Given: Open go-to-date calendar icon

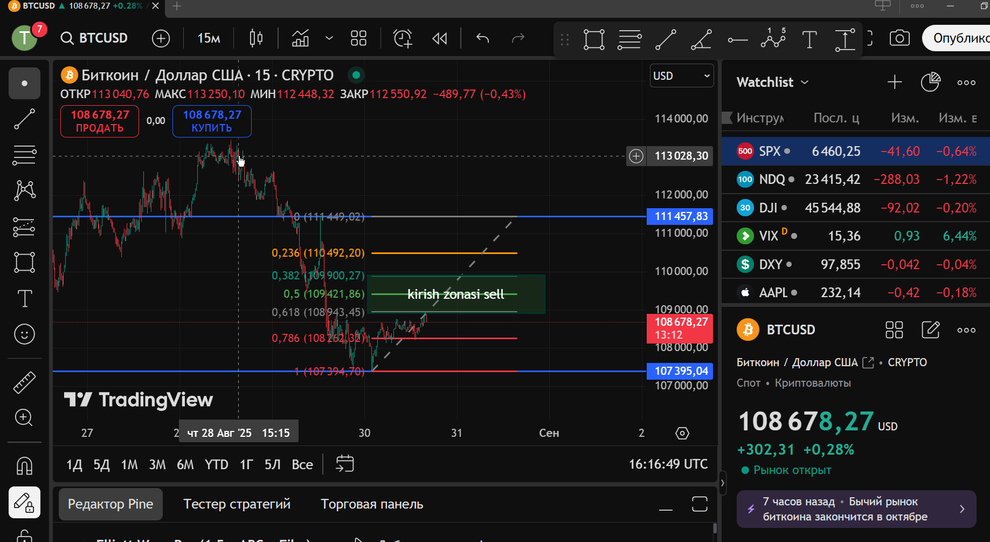Looking at the screenshot, I should pos(345,464).
